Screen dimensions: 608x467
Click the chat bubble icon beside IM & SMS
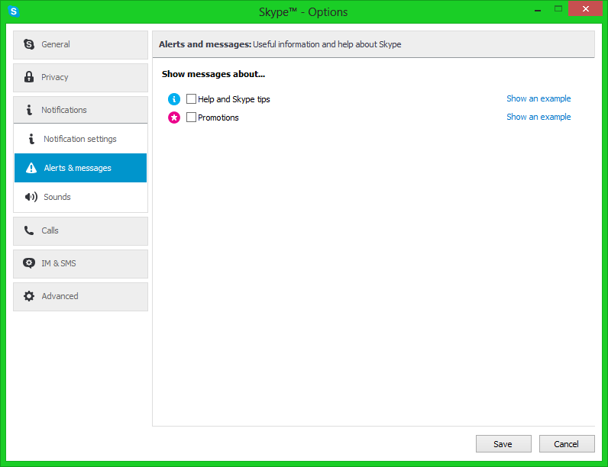(x=29, y=263)
